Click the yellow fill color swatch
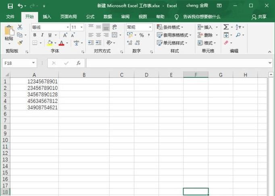The width and height of the screenshot is (275, 196). [x=50, y=43]
